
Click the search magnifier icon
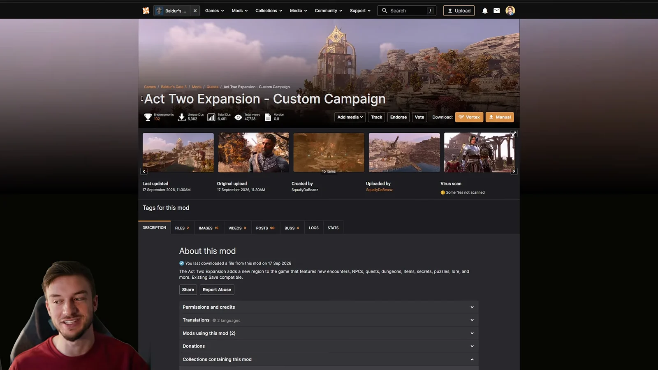pyautogui.click(x=385, y=11)
